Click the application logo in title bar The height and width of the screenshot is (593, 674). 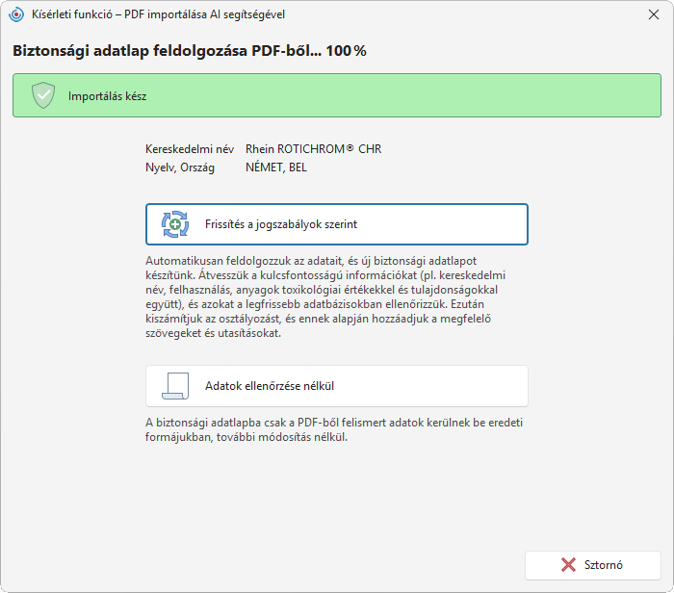coord(16,14)
